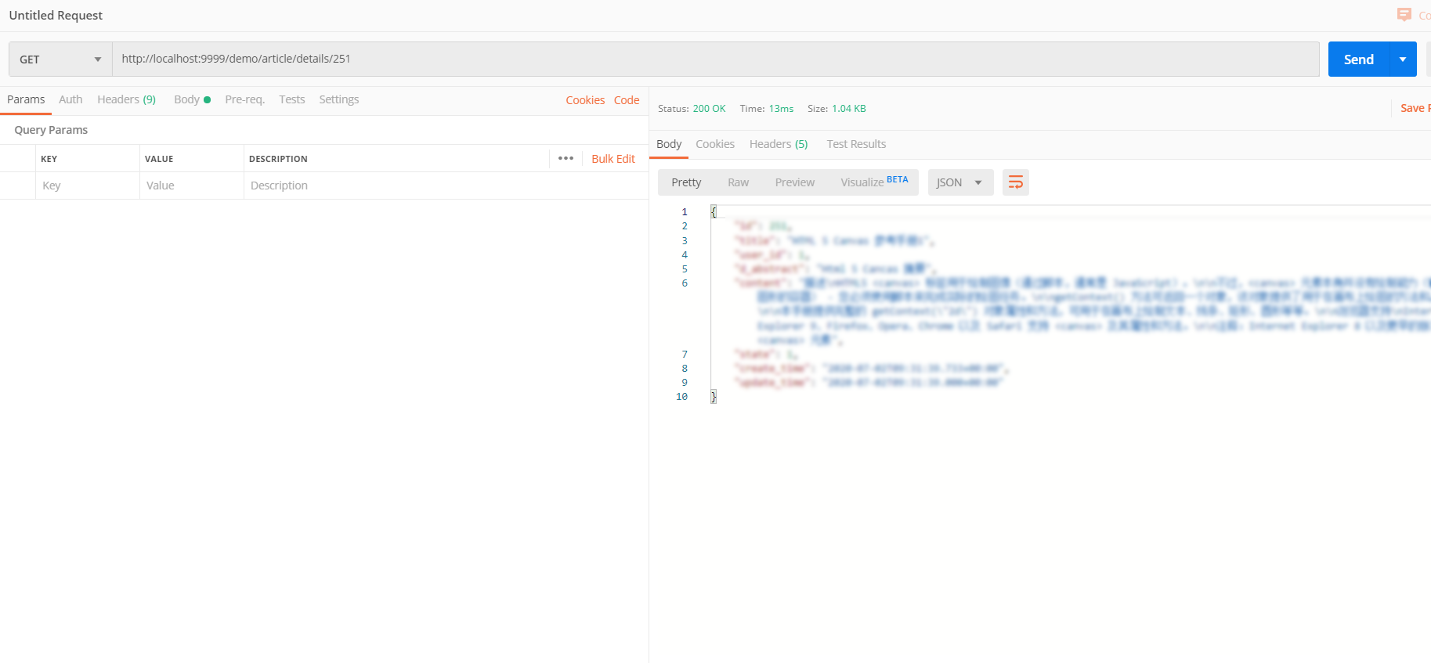Click the Save Response button
This screenshot has height=663, width=1431.
pyautogui.click(x=1415, y=108)
